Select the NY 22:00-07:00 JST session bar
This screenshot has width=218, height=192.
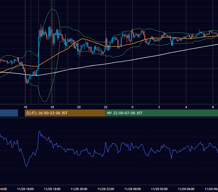tap(161, 113)
